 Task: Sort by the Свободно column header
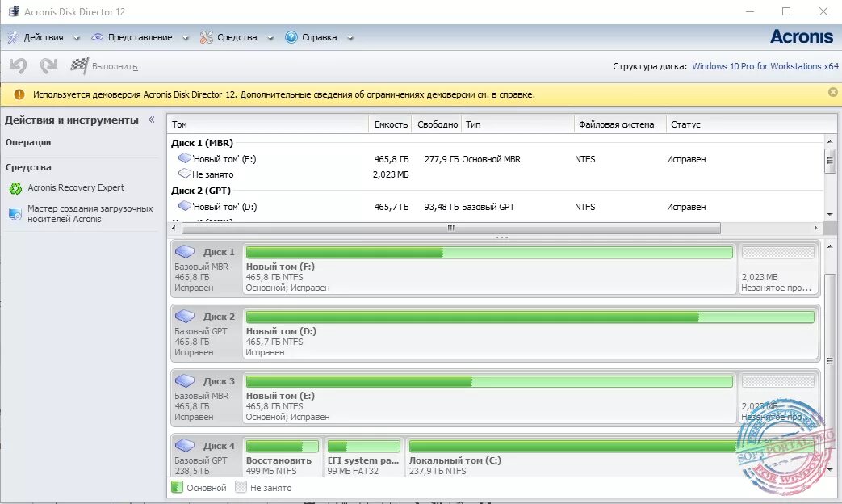point(437,124)
